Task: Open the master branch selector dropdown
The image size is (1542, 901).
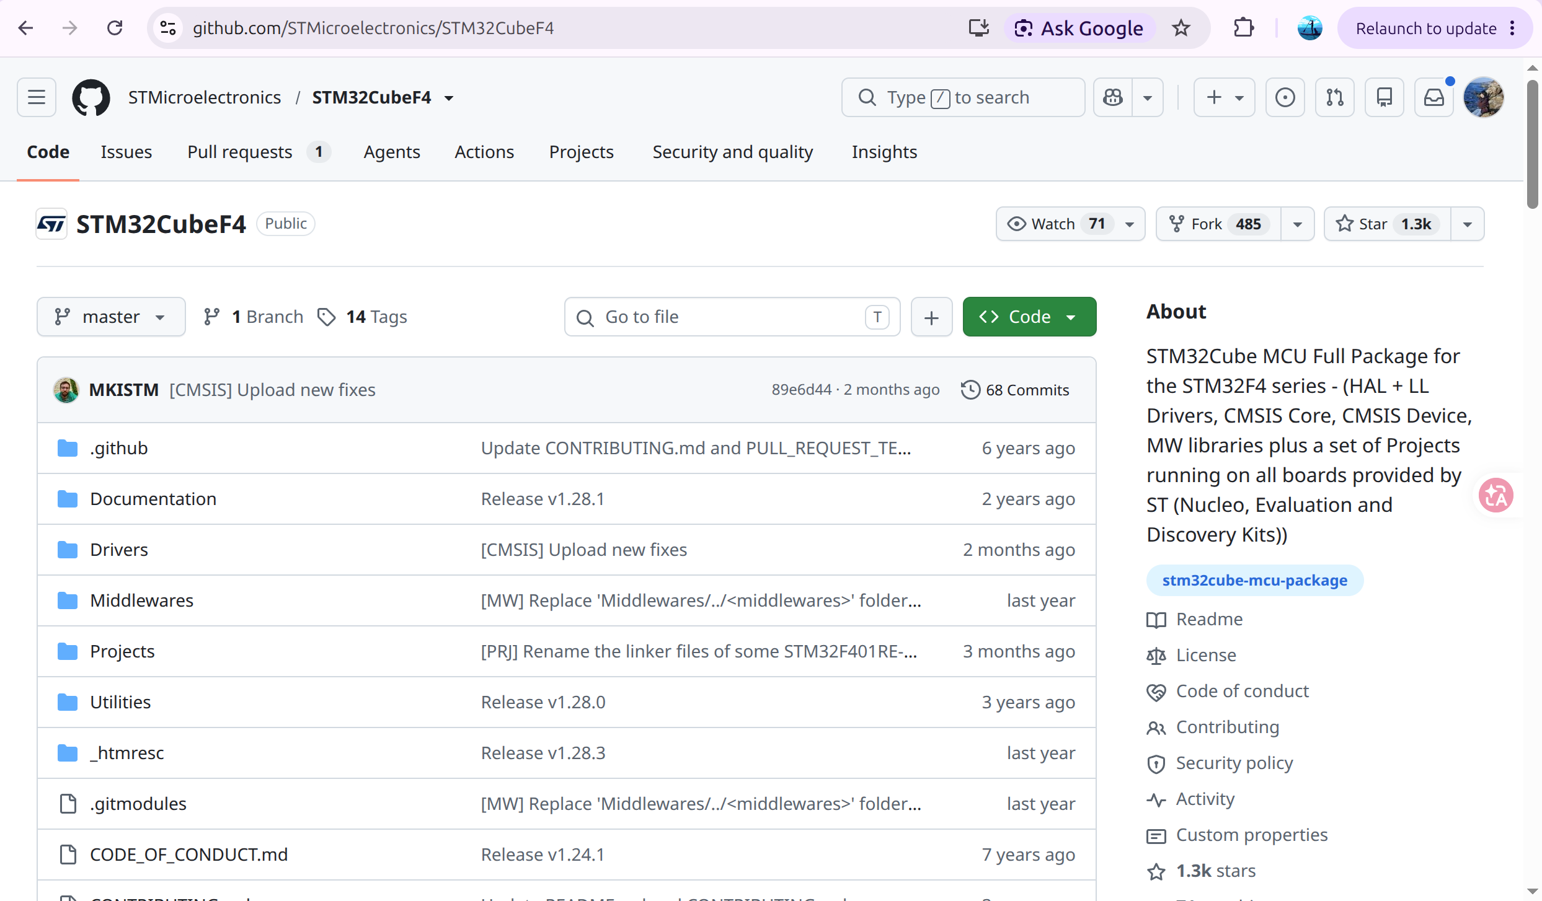Action: tap(111, 317)
